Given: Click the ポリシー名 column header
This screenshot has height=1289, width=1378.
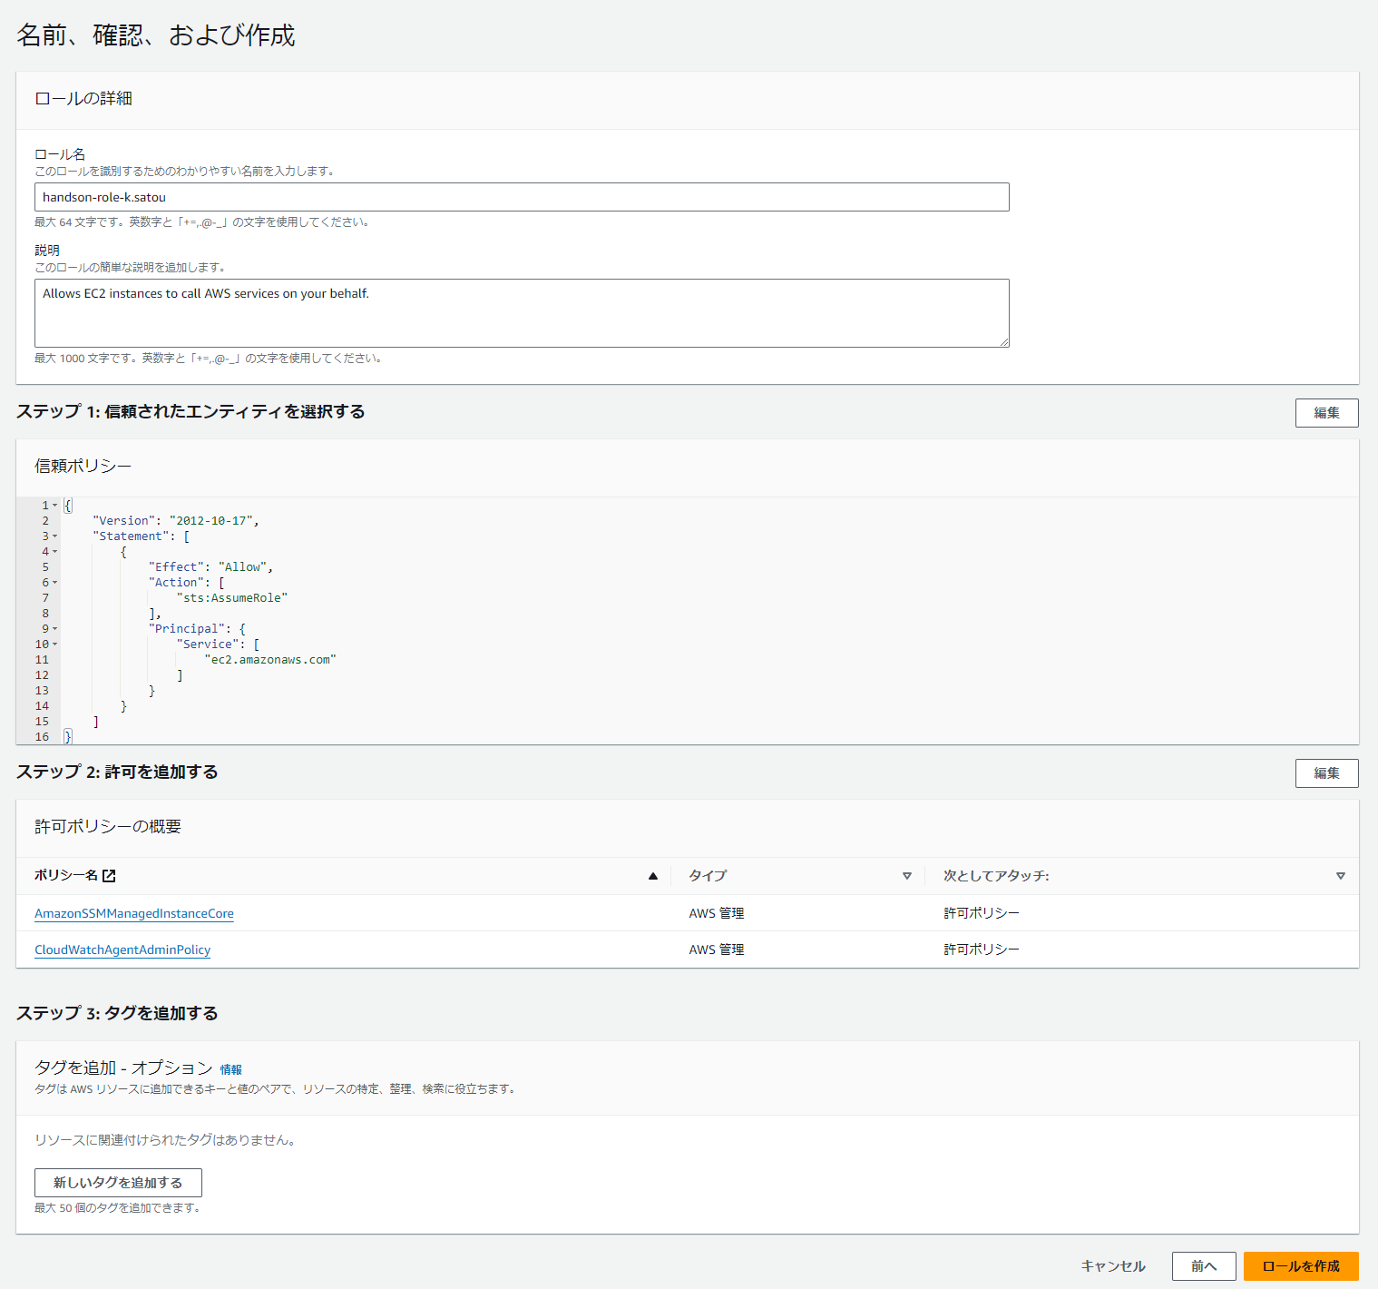Looking at the screenshot, I should (x=66, y=876).
